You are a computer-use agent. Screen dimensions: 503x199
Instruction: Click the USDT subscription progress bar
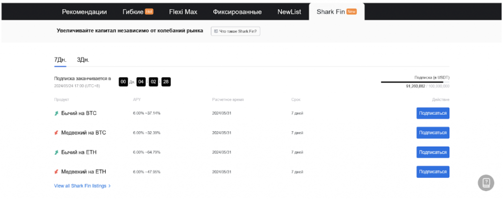(415, 82)
